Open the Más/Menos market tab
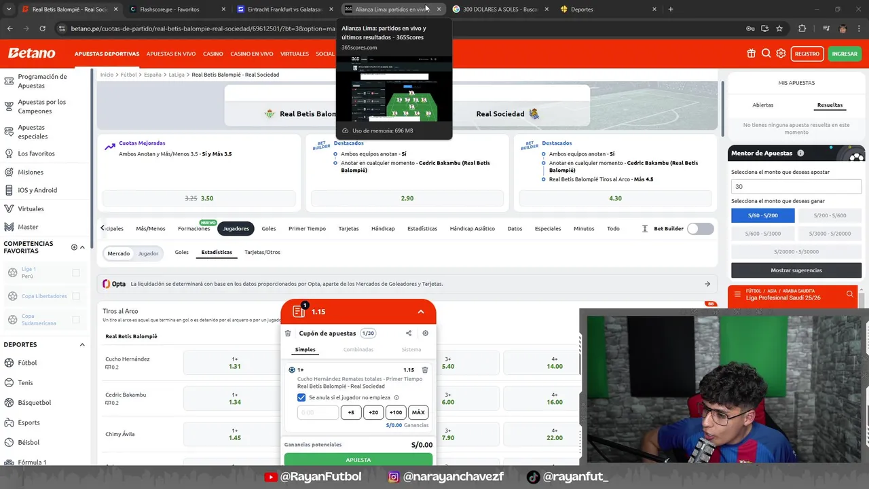This screenshot has width=869, height=489. (x=151, y=229)
